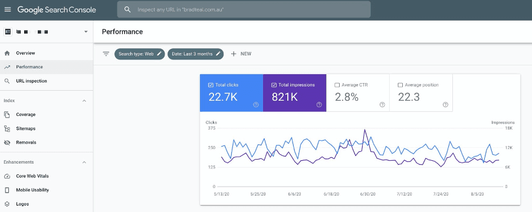Collapse the Enhancements section
The height and width of the screenshot is (212, 532).
coord(84,162)
